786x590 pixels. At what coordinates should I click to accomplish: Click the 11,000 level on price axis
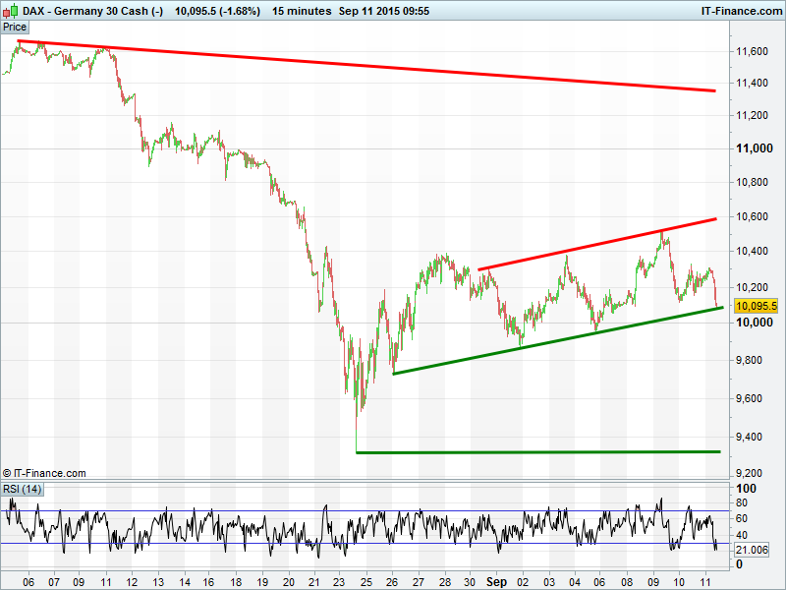point(751,148)
